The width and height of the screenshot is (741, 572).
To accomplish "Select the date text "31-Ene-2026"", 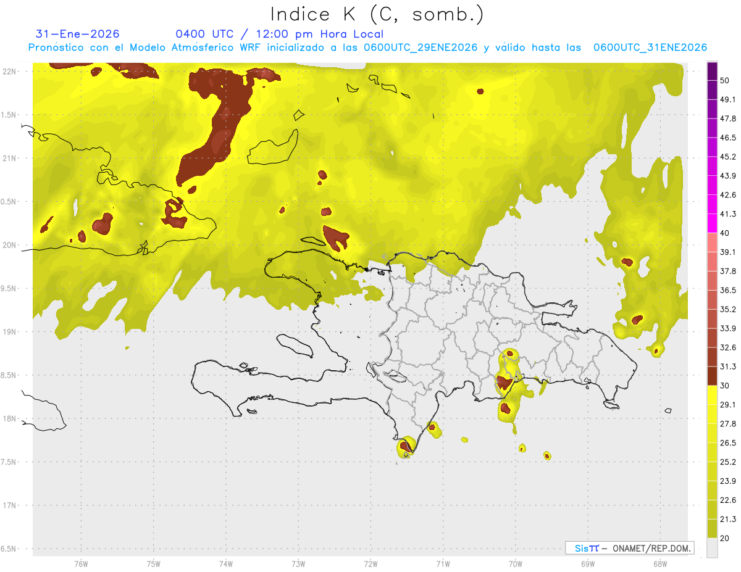I will coord(78,34).
